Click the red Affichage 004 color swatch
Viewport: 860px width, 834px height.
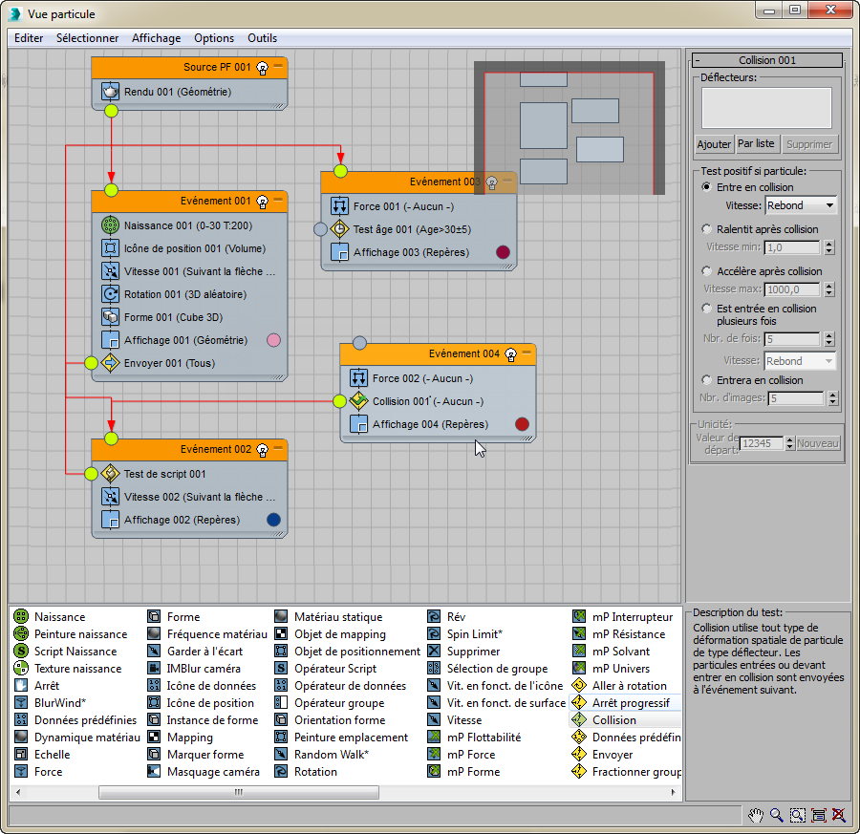522,424
